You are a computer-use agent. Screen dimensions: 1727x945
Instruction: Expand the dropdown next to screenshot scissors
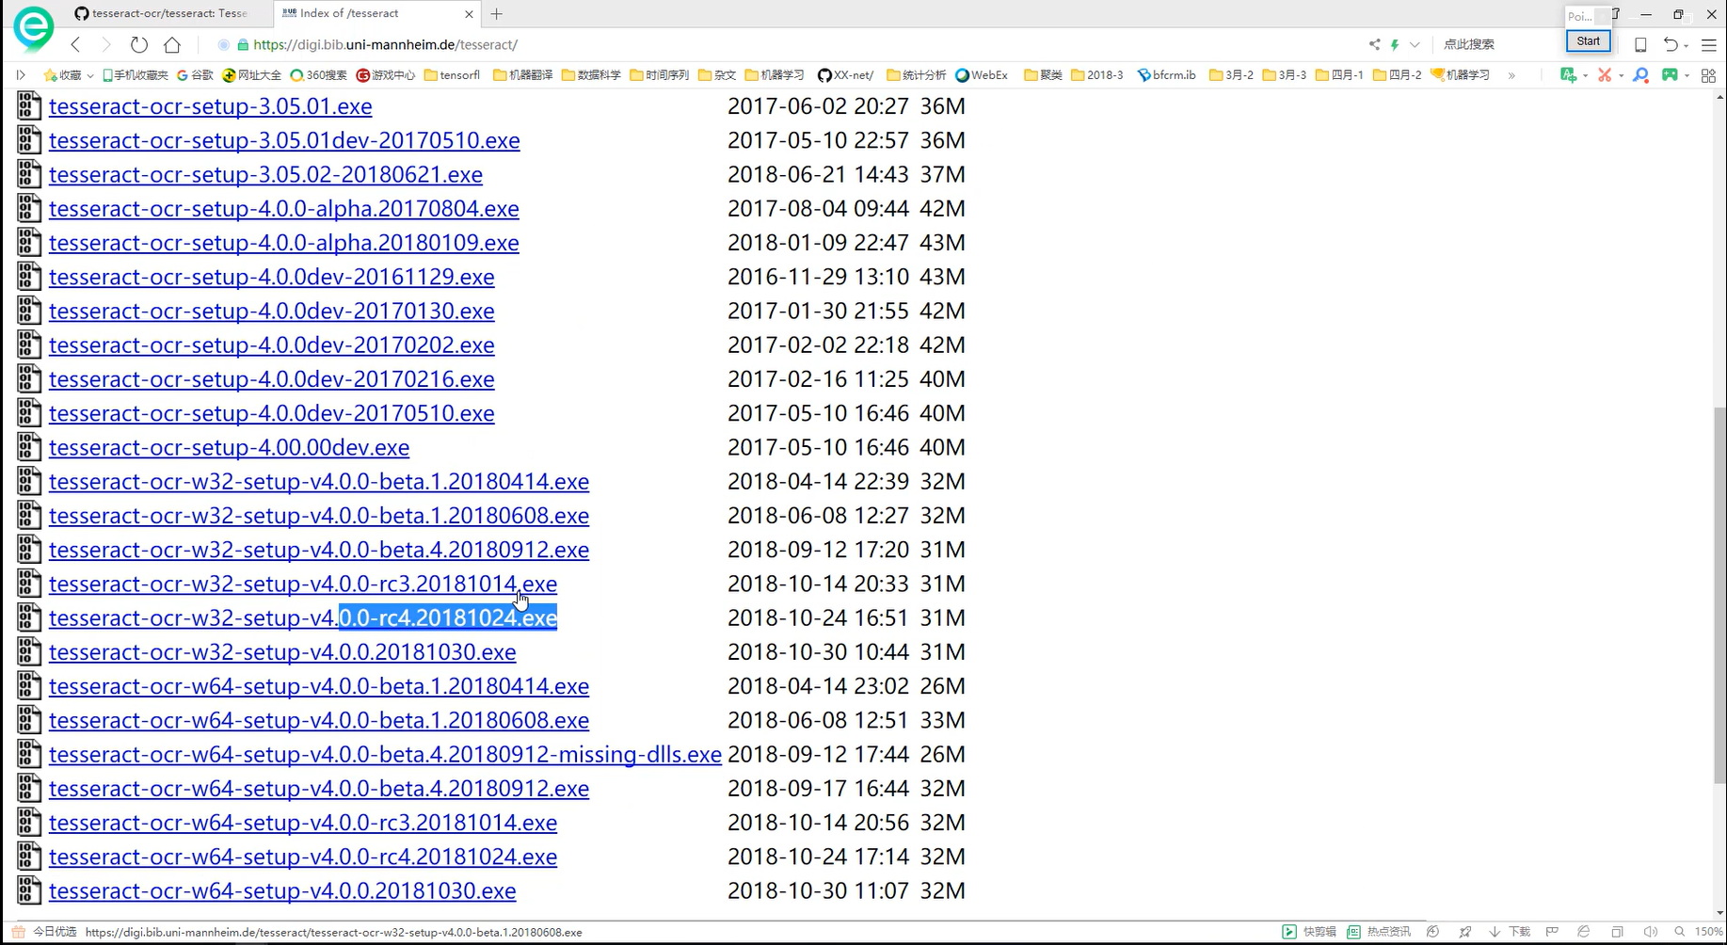click(1621, 75)
